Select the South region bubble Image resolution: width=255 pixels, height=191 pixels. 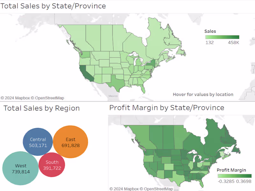point(52,165)
